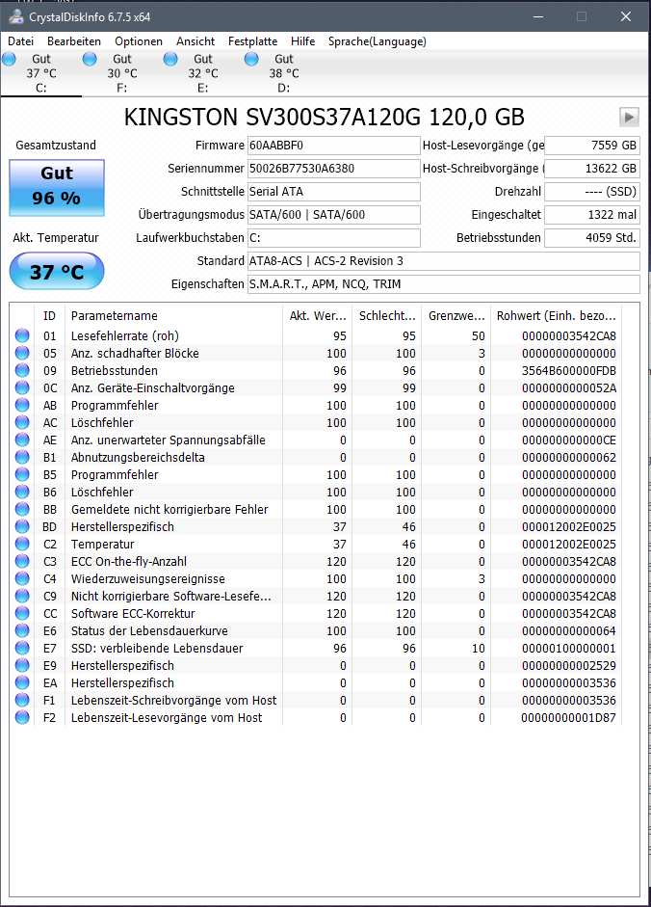
Task: Click status orb for SSD: verbleibende Lebensdauer
Action: coord(22,648)
